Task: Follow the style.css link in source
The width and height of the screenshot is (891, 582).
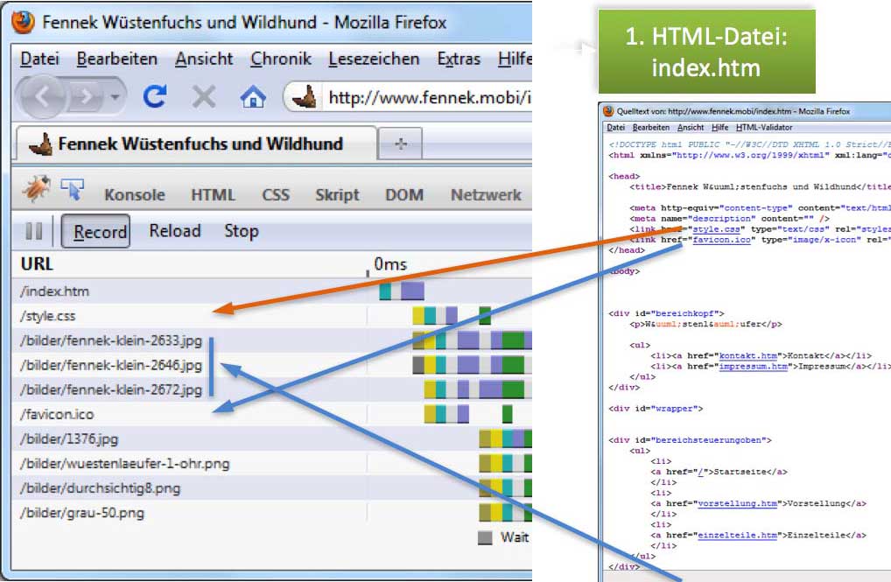Action: click(716, 229)
